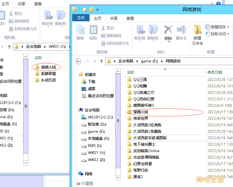Select WKS2 (Z:) drive in navigation pane
This screenshot has height=187, width=233.
click(93, 160)
